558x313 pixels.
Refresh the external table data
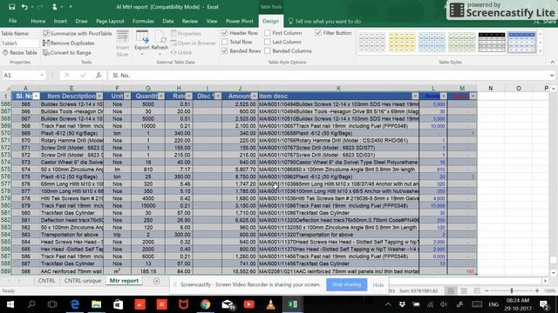tap(160, 43)
